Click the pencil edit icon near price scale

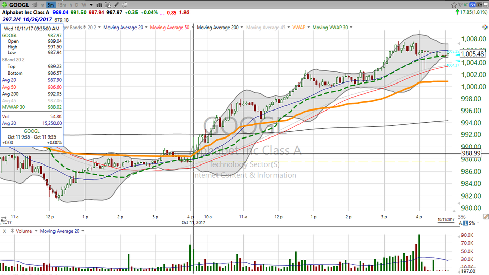pyautogui.click(x=486, y=217)
